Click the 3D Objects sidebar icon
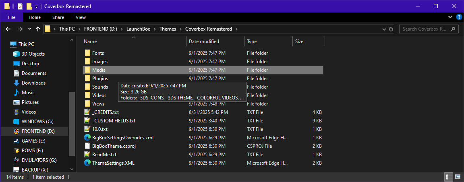 [x=17, y=54]
